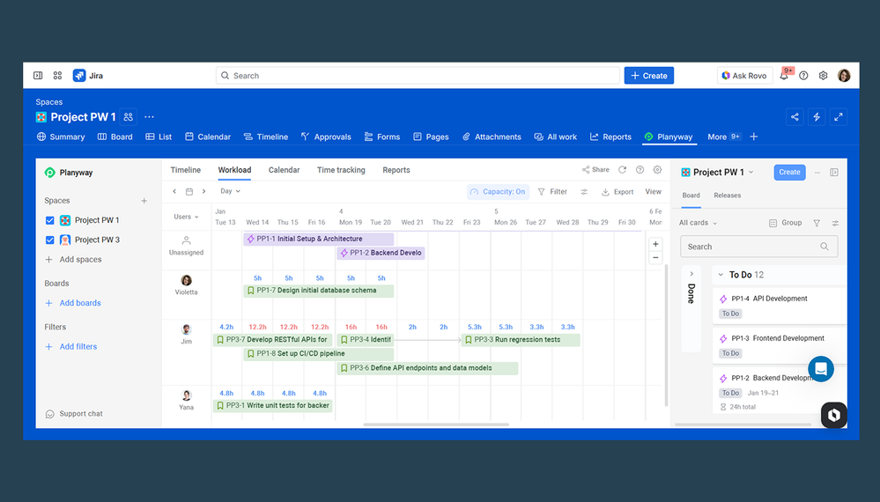This screenshot has width=880, height=502.
Task: Open Support chat in the sidebar
Action: 73,414
